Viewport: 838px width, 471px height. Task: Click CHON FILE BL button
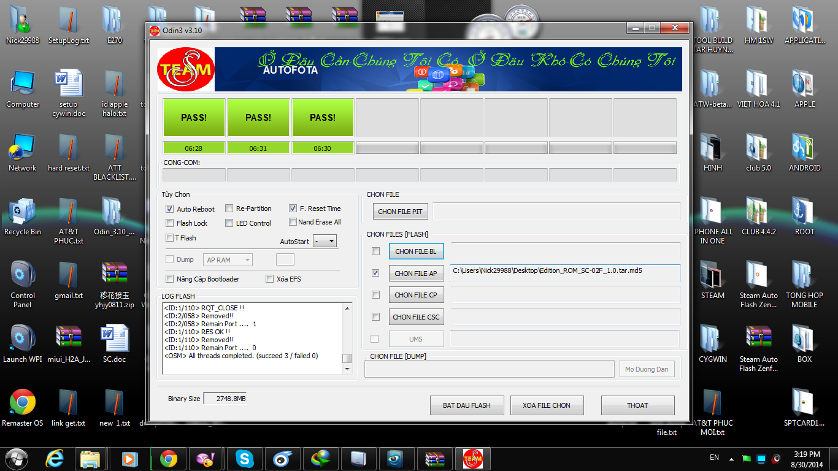pos(416,251)
